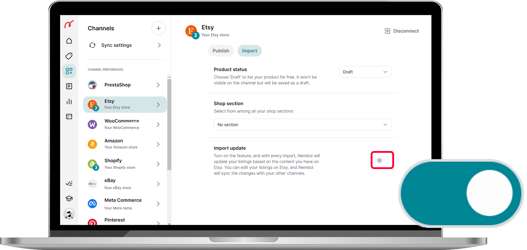Click the Amazon channel logo
The image size is (527, 250).
point(92,144)
